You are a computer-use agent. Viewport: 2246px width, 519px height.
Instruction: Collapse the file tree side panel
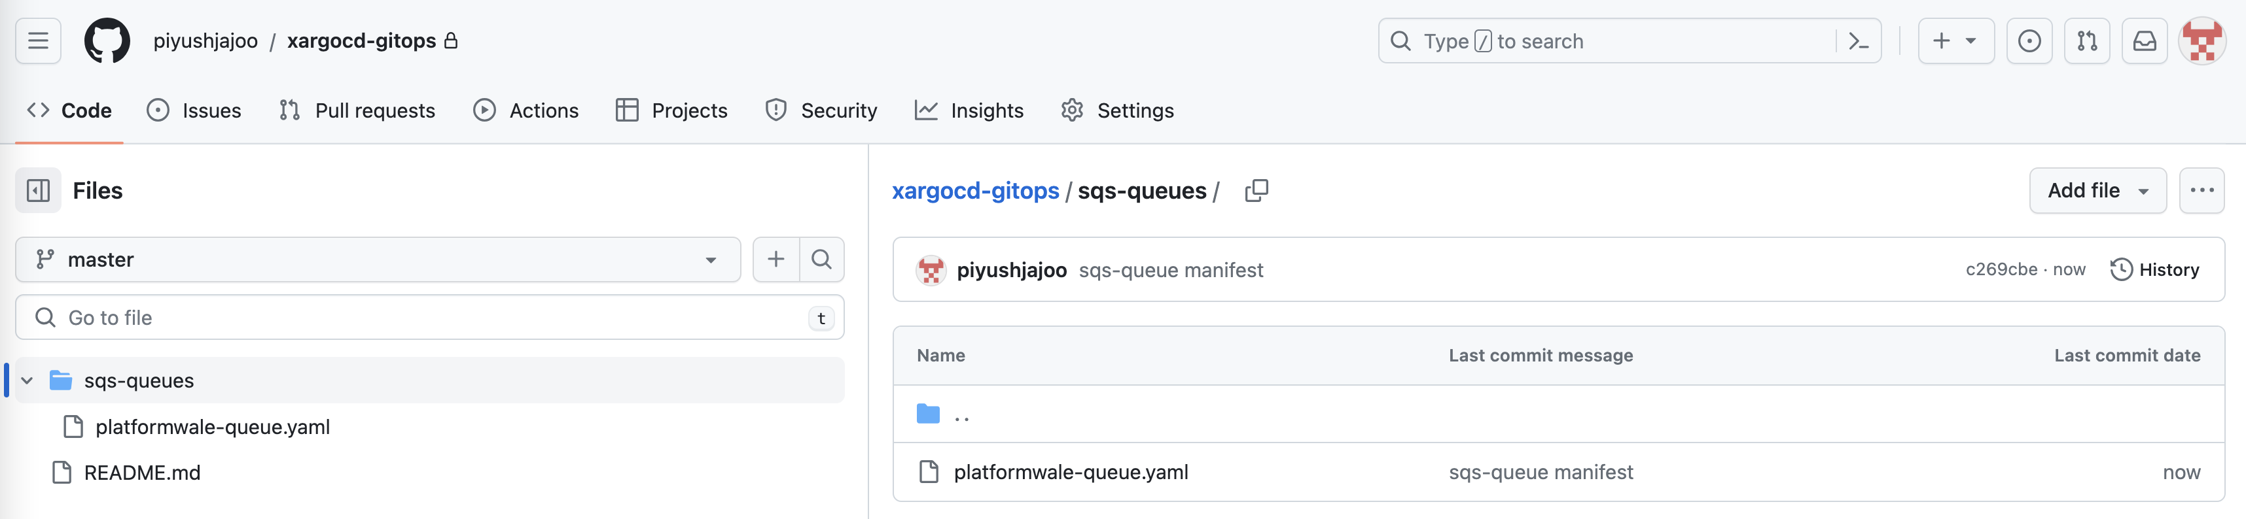[39, 191]
